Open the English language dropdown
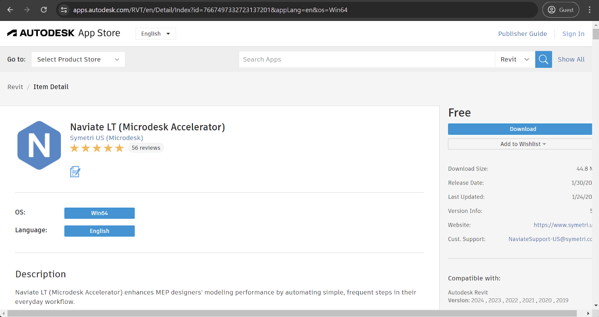 pos(155,34)
